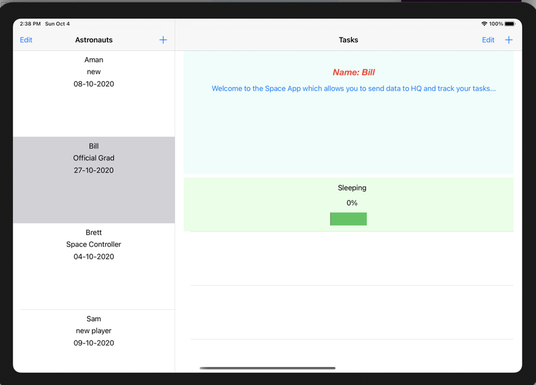Screen dimensions: 536x385
Task: Click the date 08-10-2020
Action: click(94, 84)
